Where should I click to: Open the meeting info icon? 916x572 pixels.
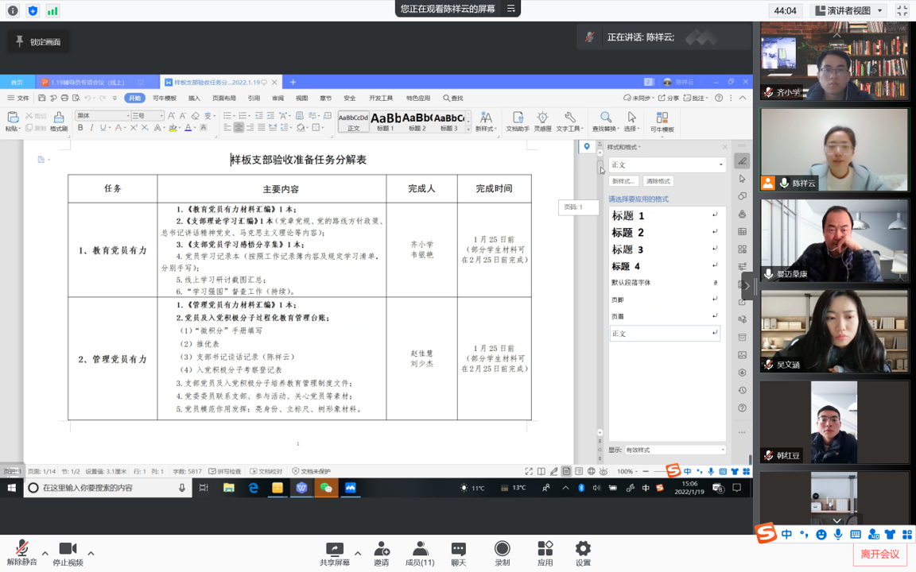coord(13,11)
